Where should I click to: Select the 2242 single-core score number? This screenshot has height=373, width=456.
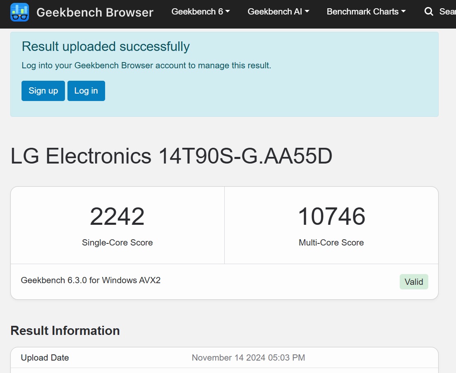pyautogui.click(x=117, y=217)
